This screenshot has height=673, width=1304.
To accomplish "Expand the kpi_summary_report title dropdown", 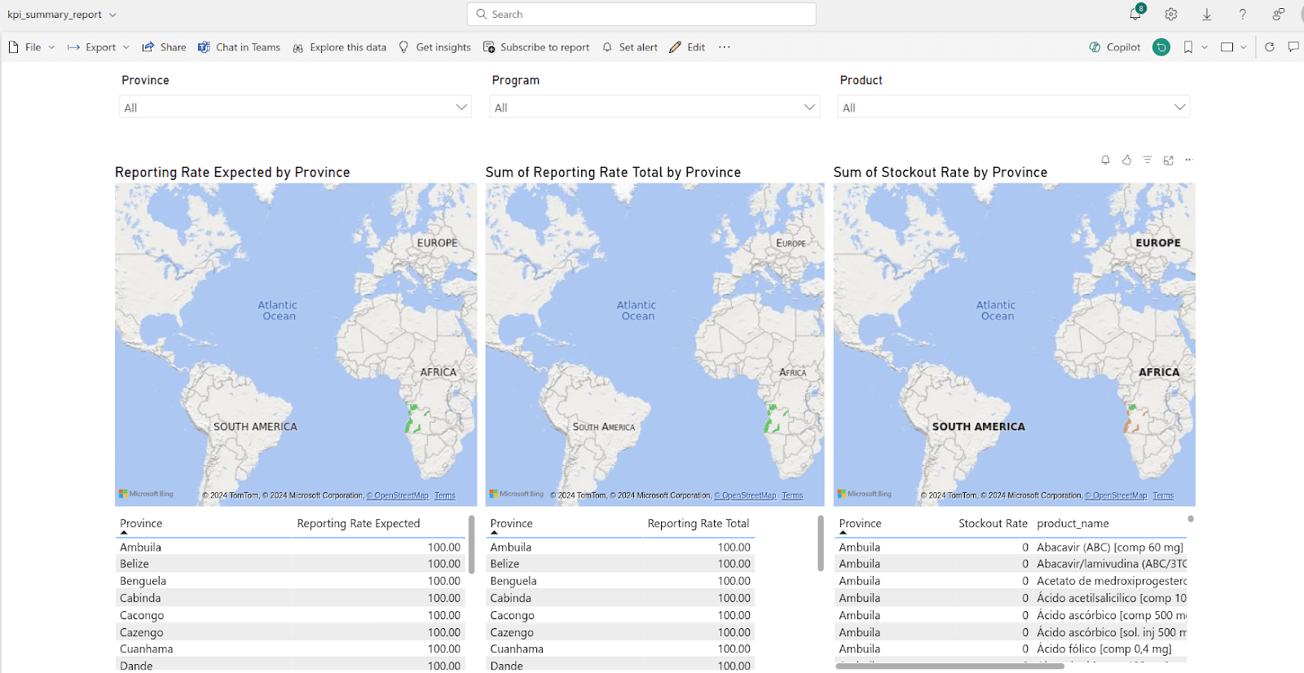I will pyautogui.click(x=112, y=15).
